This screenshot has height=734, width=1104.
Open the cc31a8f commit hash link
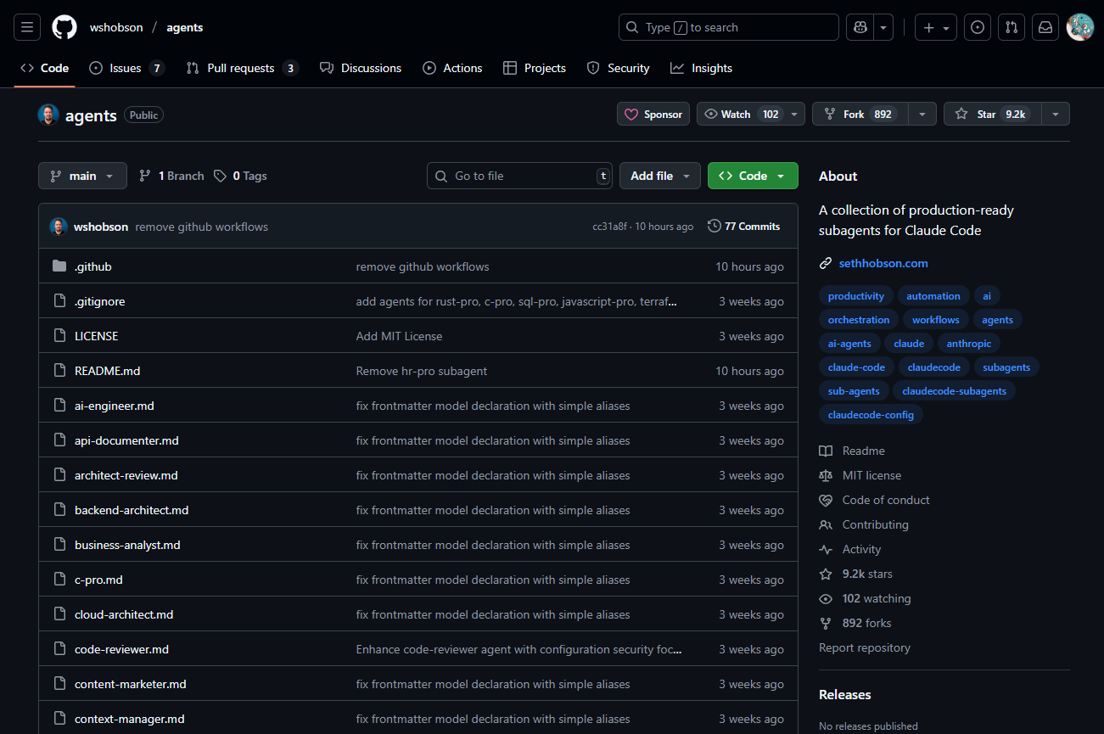click(x=609, y=227)
